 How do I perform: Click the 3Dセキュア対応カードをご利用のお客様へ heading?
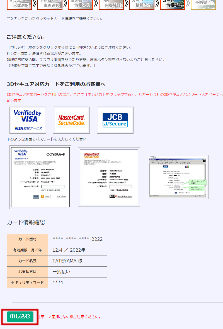click(56, 84)
